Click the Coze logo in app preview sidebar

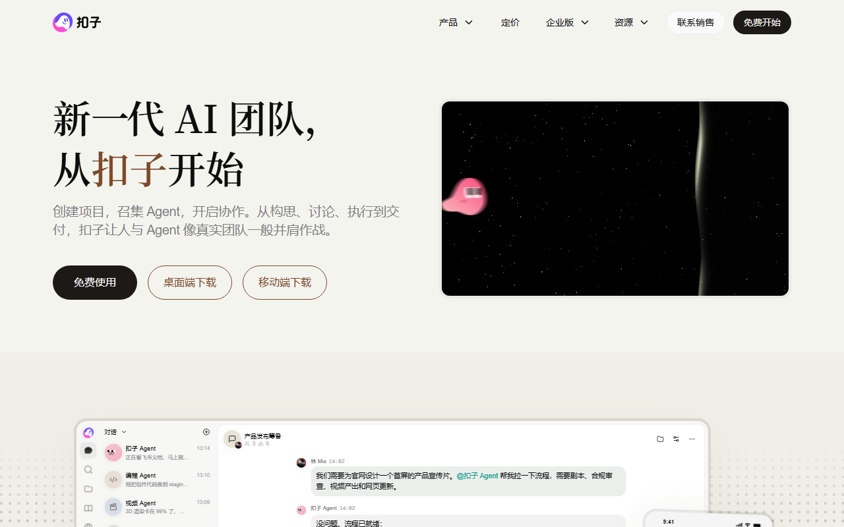pos(88,432)
